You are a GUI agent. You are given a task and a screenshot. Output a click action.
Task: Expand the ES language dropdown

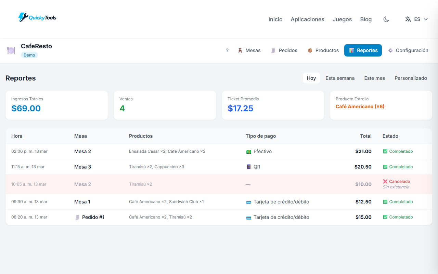point(417,19)
